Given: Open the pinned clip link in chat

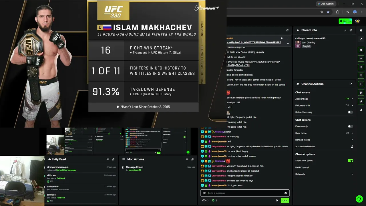Looking at the screenshot, I should 254,42.
